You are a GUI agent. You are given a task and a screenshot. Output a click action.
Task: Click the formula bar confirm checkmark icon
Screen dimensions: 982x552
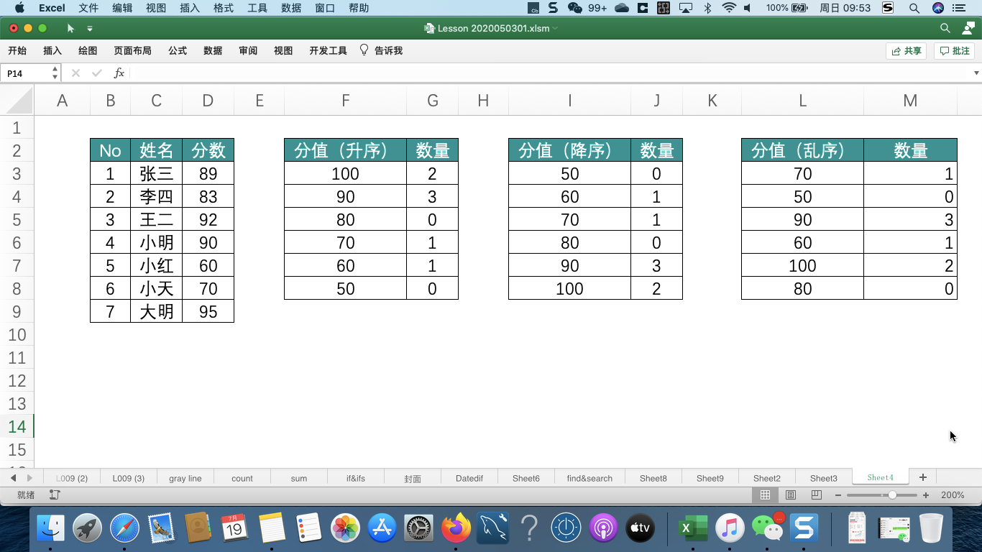(x=97, y=73)
